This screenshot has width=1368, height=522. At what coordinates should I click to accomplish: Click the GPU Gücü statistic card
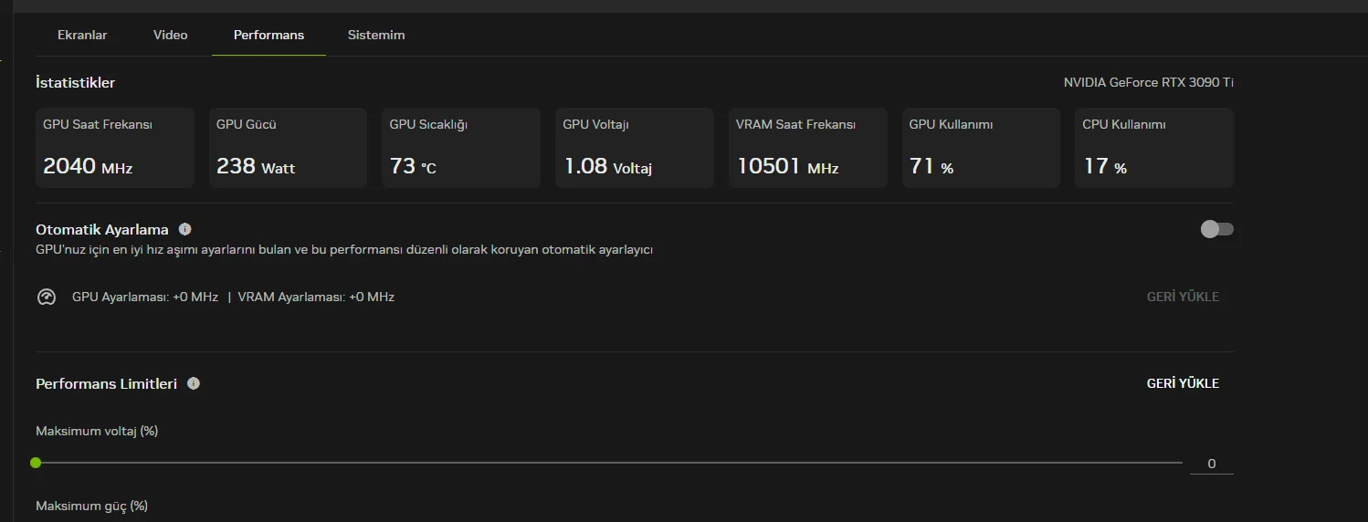tap(288, 148)
